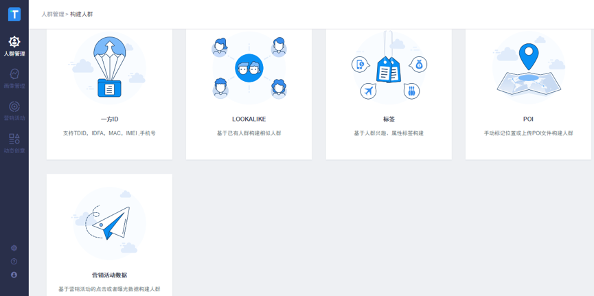Open 画像管理 in the sidebar
This screenshot has width=594, height=296.
(14, 78)
